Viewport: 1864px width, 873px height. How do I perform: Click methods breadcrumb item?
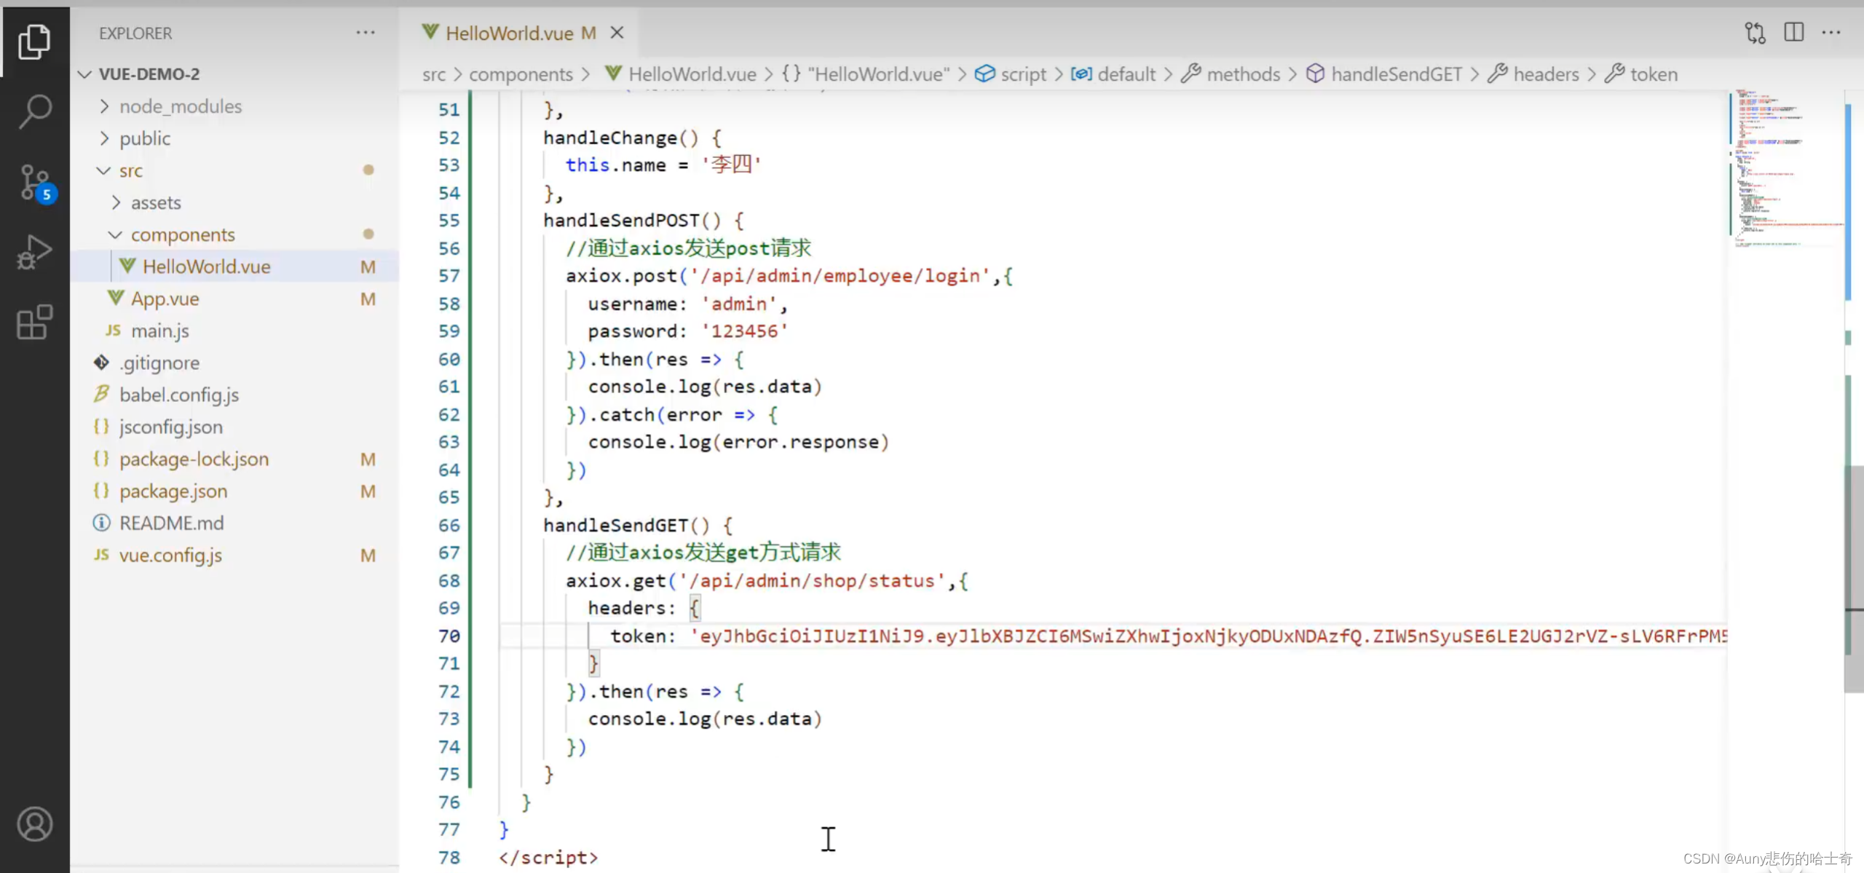1242,74
